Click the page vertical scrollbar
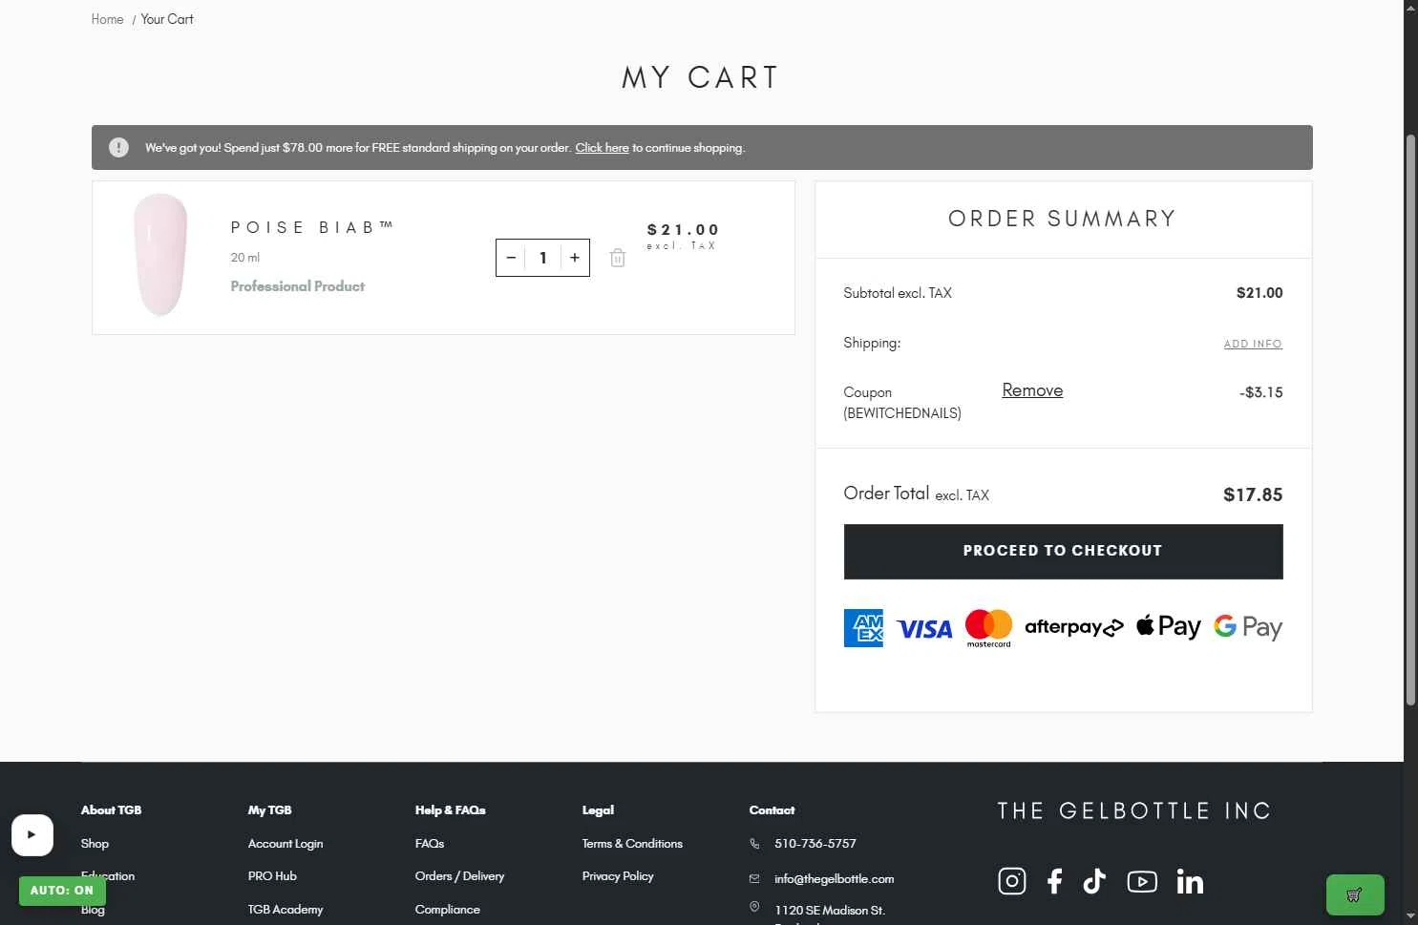Screen dimensions: 1418x925 tap(1410, 420)
